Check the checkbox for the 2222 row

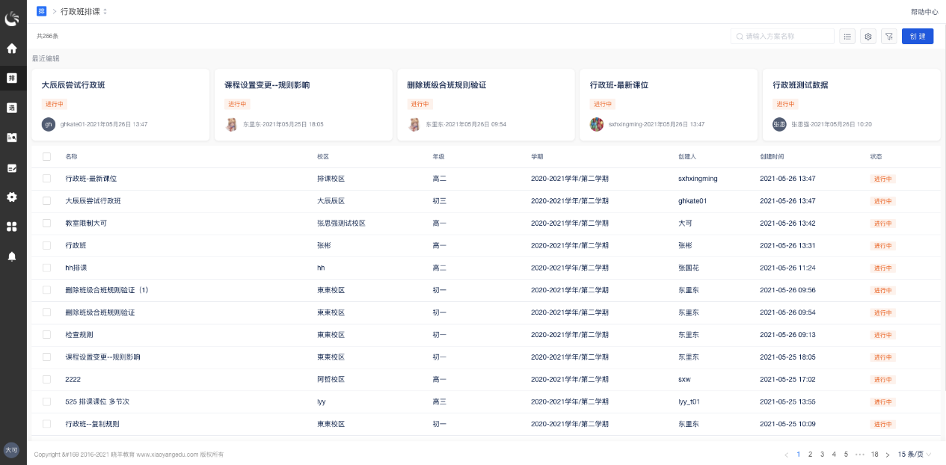[x=46, y=379]
